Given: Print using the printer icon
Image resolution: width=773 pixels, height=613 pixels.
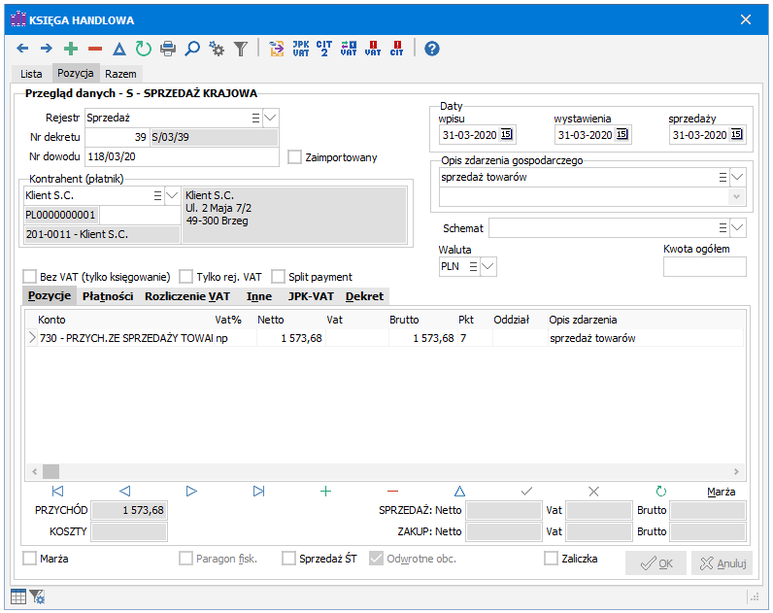Looking at the screenshot, I should pos(168,49).
